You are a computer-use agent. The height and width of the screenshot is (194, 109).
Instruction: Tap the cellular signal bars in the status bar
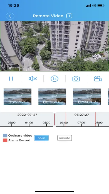pyautogui.click(x=88, y=6)
